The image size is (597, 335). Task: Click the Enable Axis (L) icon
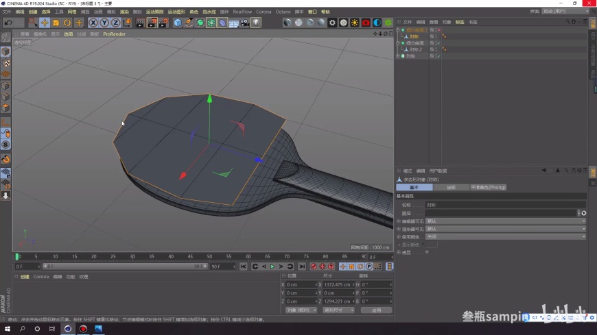[5, 122]
